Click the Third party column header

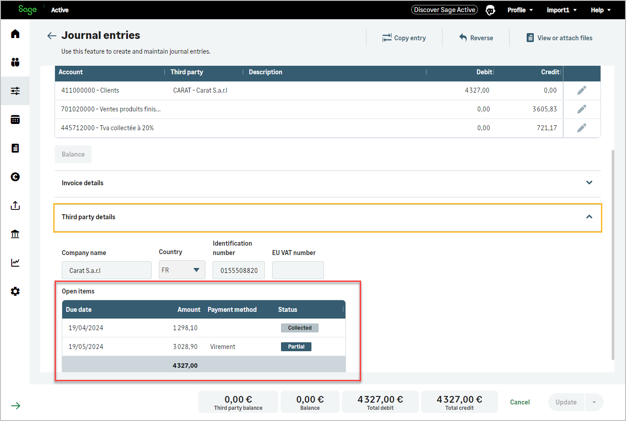coord(187,72)
